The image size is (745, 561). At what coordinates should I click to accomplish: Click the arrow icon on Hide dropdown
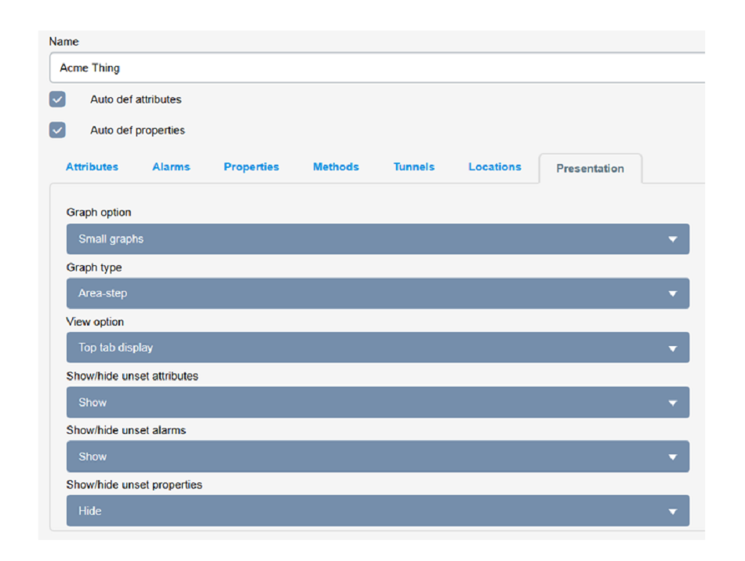tap(672, 512)
